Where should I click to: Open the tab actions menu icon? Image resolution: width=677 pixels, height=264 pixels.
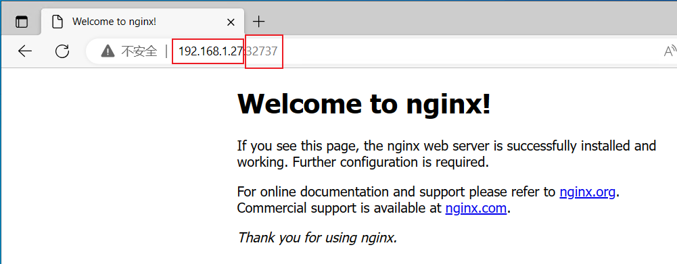21,22
